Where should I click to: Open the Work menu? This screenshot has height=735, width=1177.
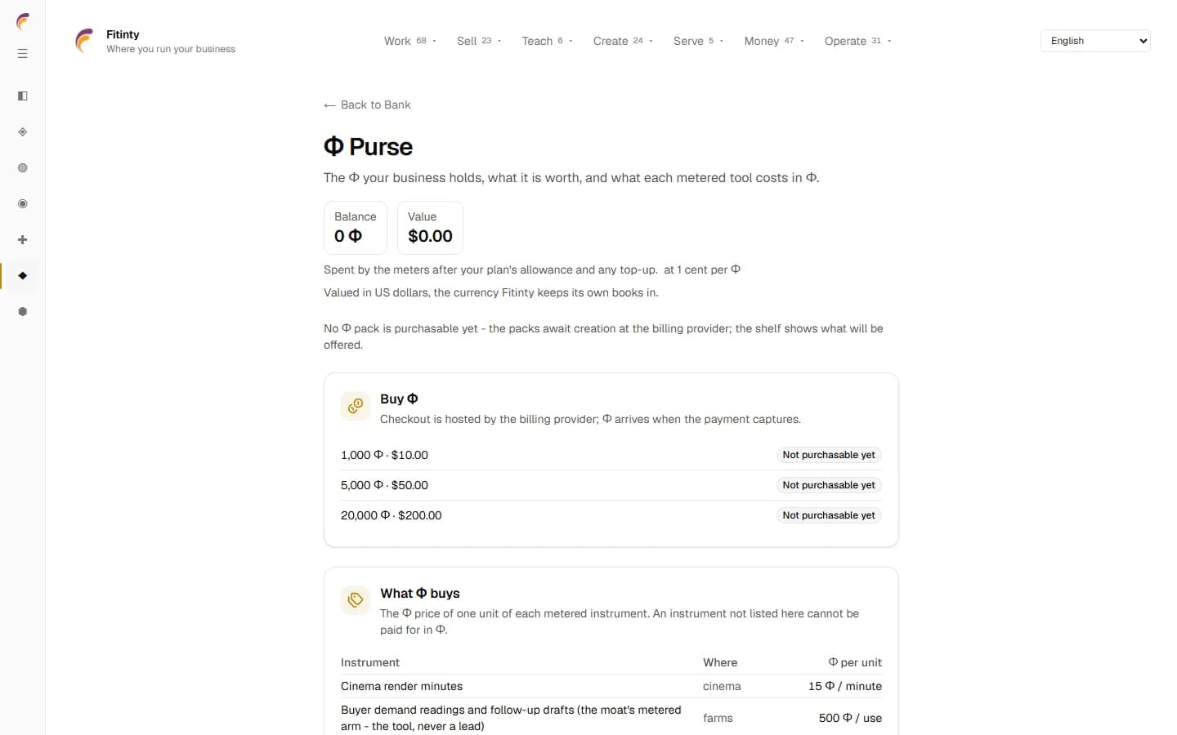point(410,41)
